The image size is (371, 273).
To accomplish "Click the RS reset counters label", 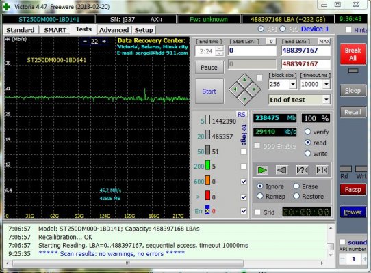I will (242, 115).
